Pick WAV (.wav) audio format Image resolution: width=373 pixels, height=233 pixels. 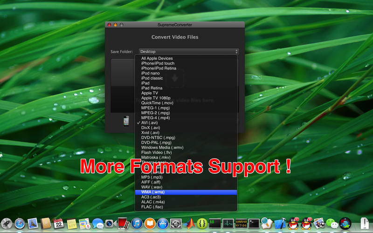coord(186,187)
